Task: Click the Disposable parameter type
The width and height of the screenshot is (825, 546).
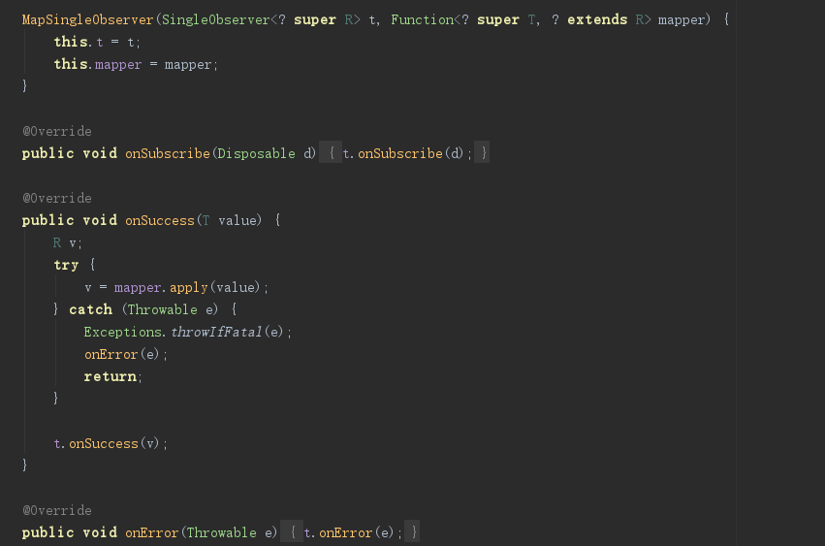Action: point(256,153)
